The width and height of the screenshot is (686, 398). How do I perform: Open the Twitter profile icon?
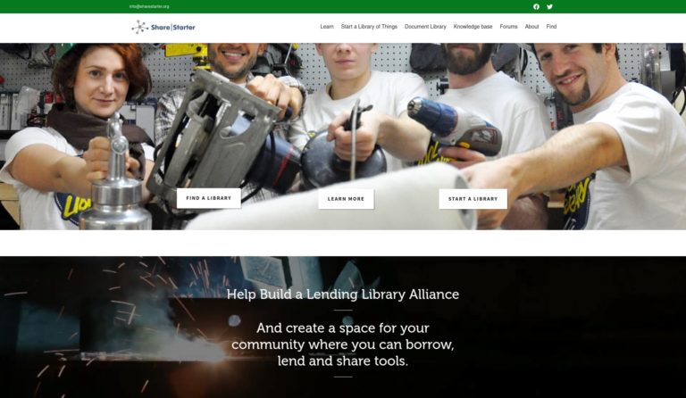coord(549,6)
